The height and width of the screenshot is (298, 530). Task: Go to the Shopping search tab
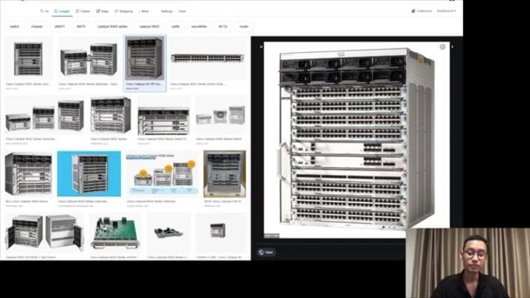[x=123, y=11]
